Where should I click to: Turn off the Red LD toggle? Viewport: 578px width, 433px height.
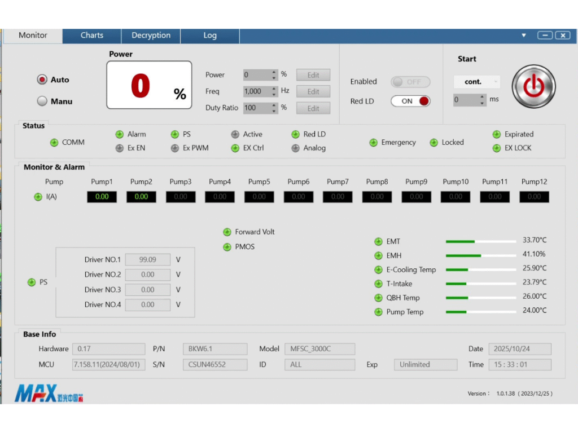(x=410, y=101)
